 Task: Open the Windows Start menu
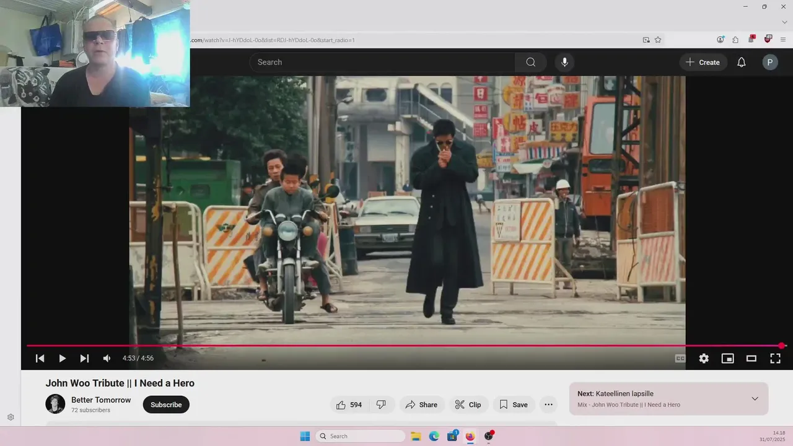point(305,436)
